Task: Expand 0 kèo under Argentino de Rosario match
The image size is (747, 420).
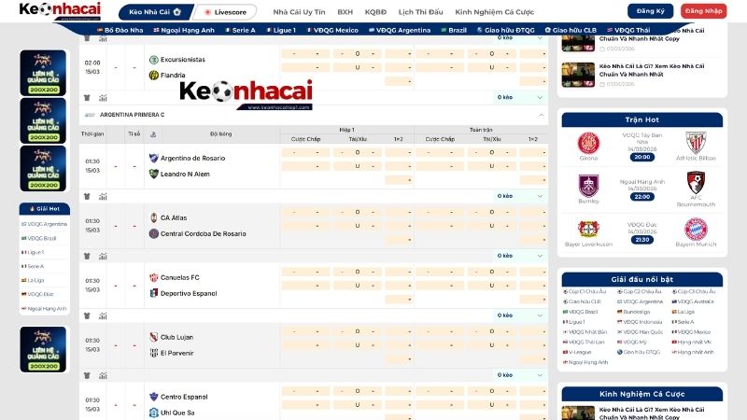Action: (520, 196)
